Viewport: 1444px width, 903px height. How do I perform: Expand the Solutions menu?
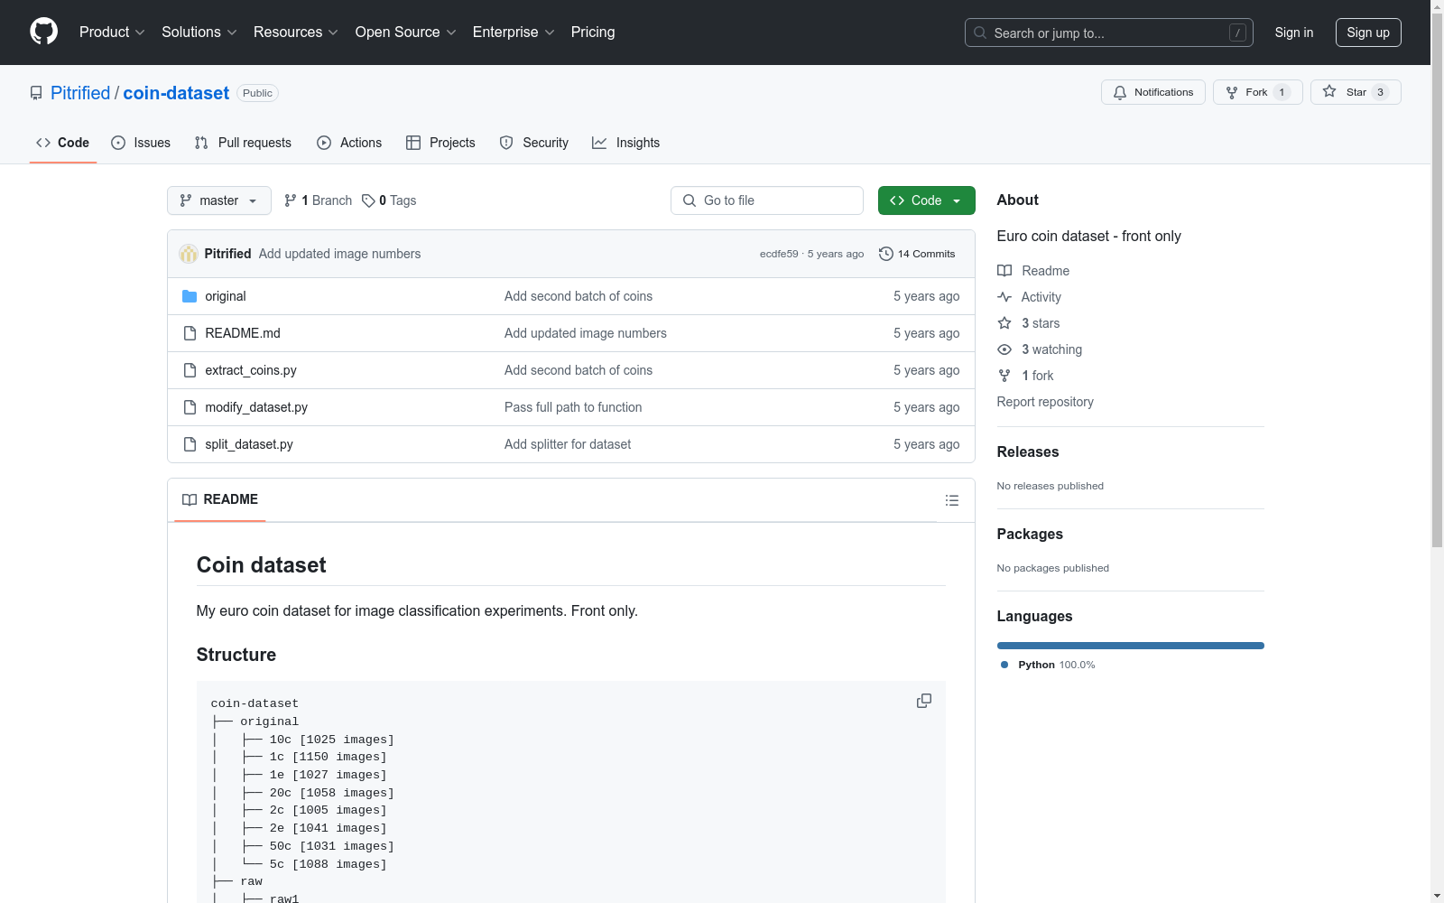(199, 33)
